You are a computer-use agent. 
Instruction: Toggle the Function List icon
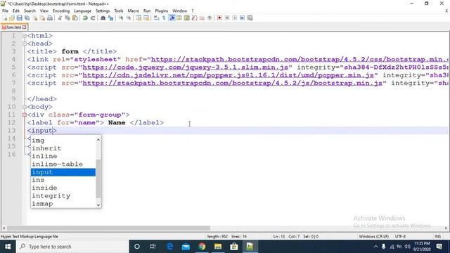pyautogui.click(x=194, y=18)
